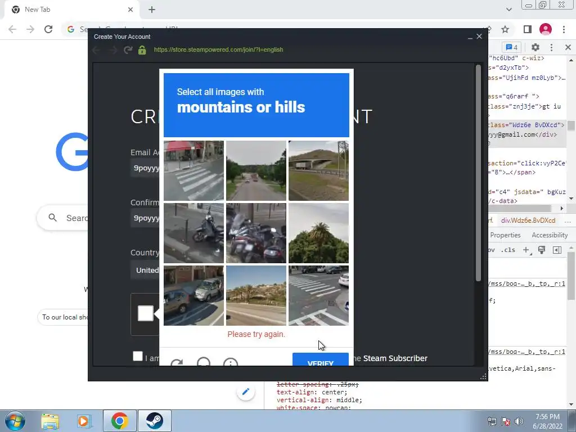
Task: Open DevTools settings gear
Action: (x=535, y=47)
